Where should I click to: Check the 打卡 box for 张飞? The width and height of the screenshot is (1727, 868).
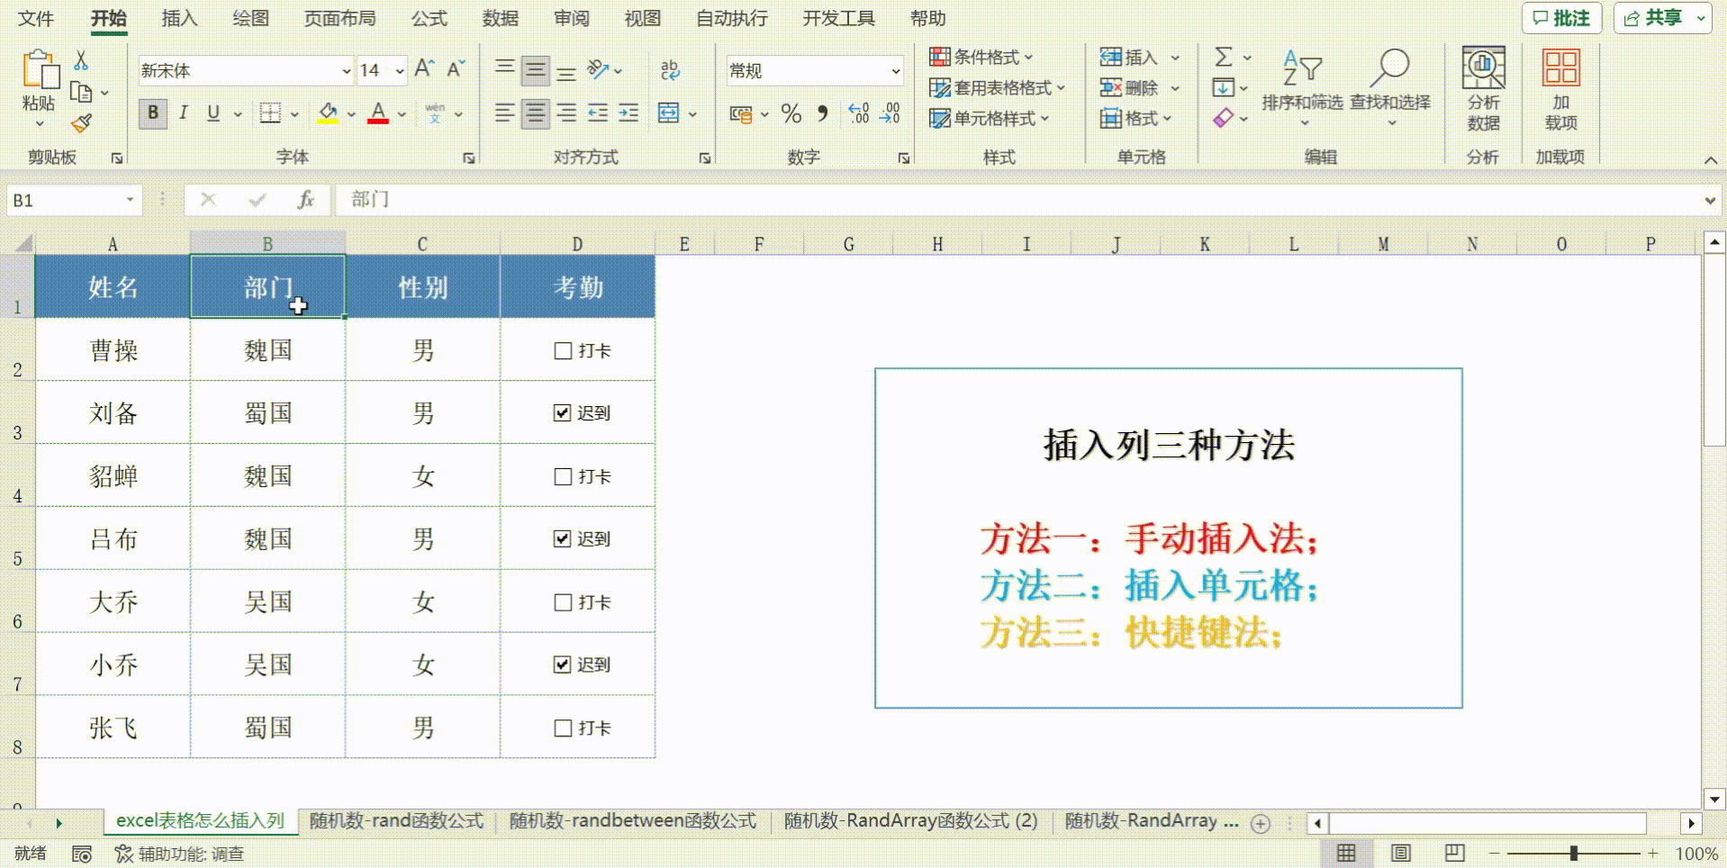tap(563, 728)
